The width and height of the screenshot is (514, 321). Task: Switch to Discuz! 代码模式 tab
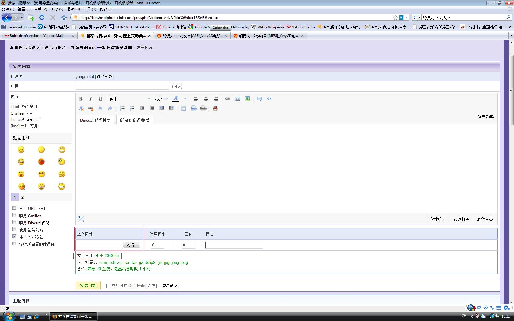click(x=95, y=120)
